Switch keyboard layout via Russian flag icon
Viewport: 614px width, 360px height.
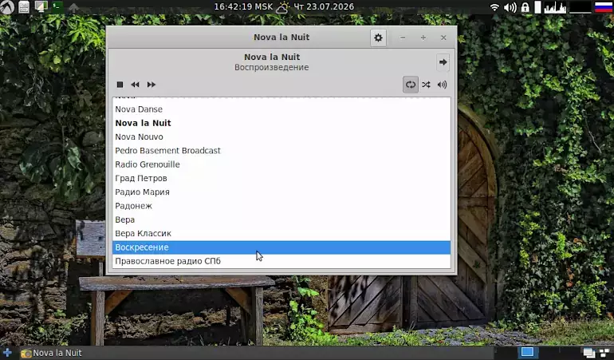pyautogui.click(x=604, y=7)
